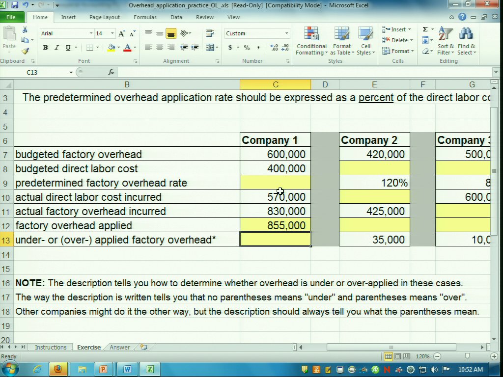503x377 pixels.
Task: Click the Cut scissors icon
Action: (25, 30)
